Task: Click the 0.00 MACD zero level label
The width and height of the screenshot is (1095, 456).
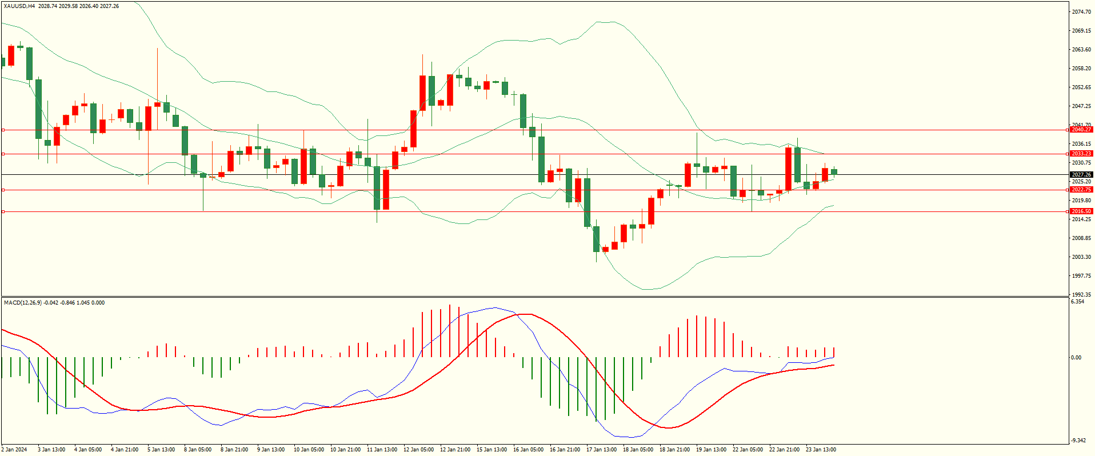Action: pyautogui.click(x=1076, y=358)
